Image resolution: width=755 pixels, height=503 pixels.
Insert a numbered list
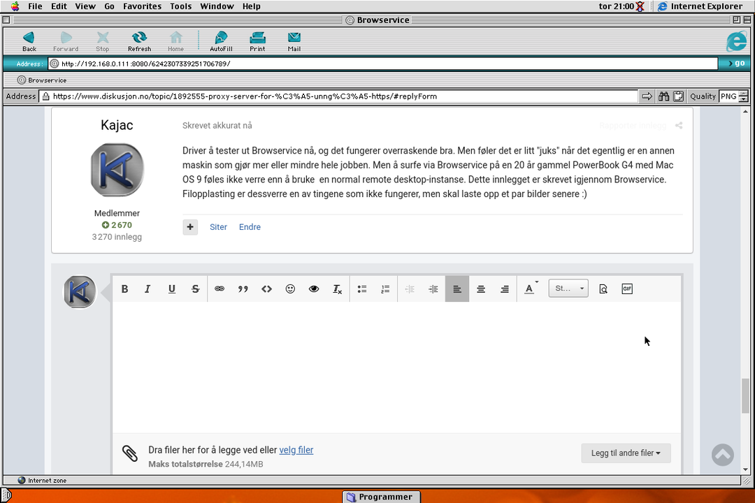[x=386, y=289]
